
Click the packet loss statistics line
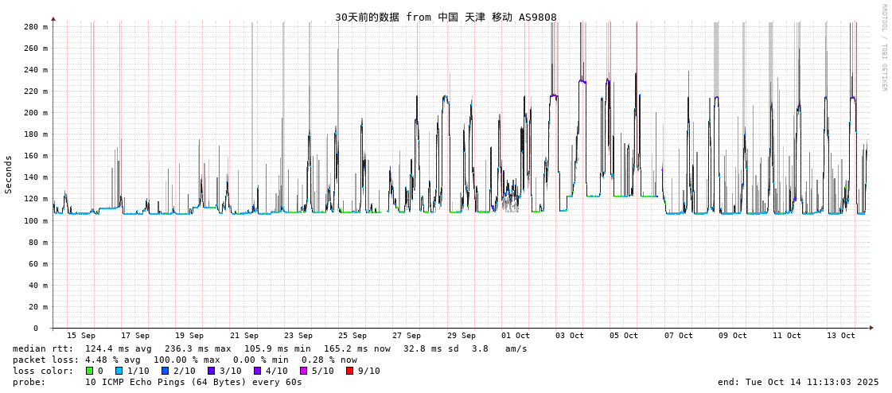coord(185,360)
